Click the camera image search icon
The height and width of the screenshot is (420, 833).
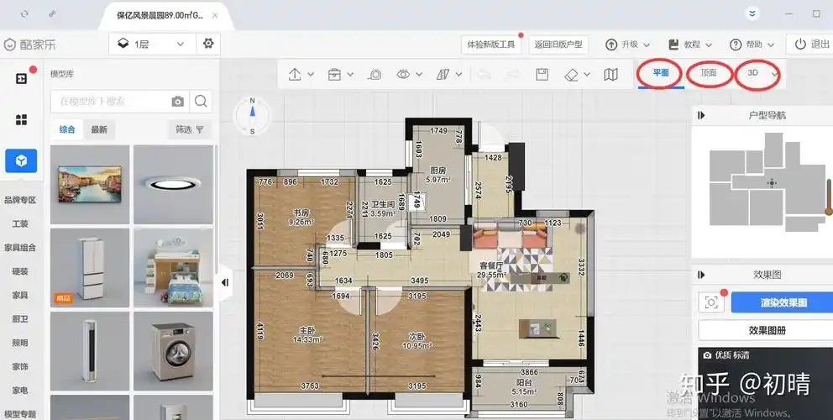177,102
